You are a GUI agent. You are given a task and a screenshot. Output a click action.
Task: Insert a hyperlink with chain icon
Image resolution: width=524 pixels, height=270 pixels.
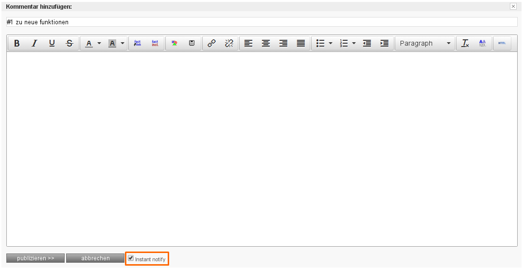pos(211,43)
